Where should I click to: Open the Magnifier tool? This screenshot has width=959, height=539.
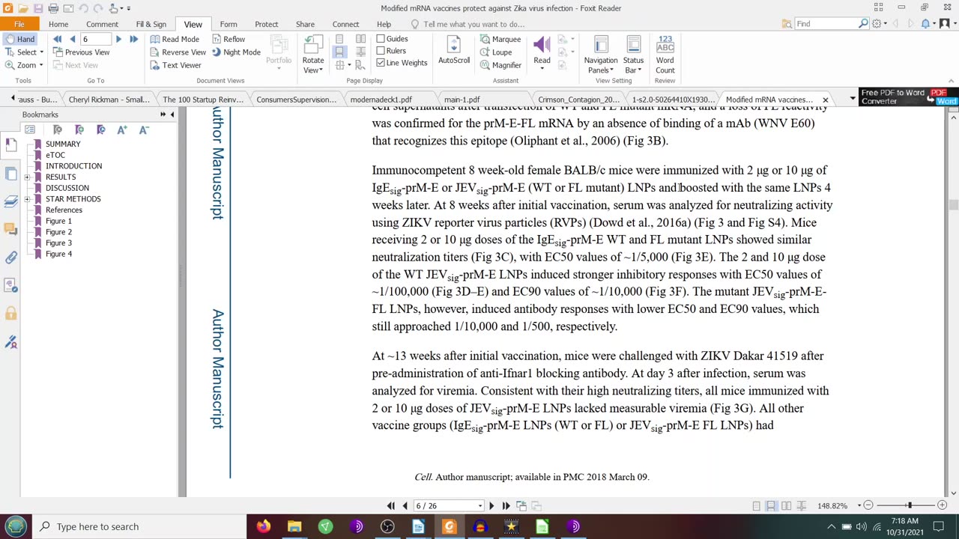(x=500, y=65)
